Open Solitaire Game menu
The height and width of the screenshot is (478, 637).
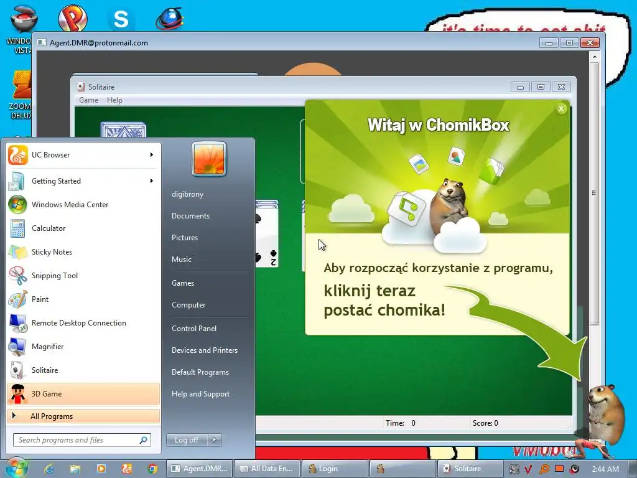pyautogui.click(x=88, y=100)
